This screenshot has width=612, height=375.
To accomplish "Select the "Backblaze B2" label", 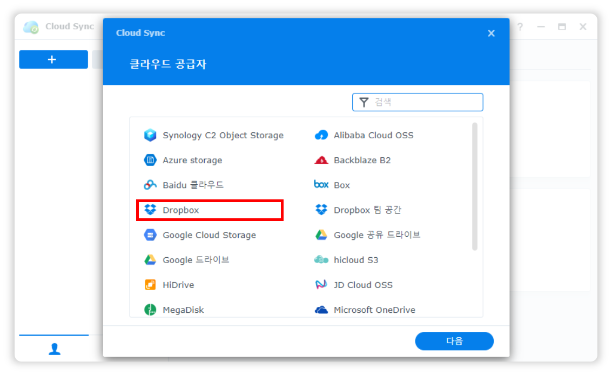I will click(x=362, y=160).
